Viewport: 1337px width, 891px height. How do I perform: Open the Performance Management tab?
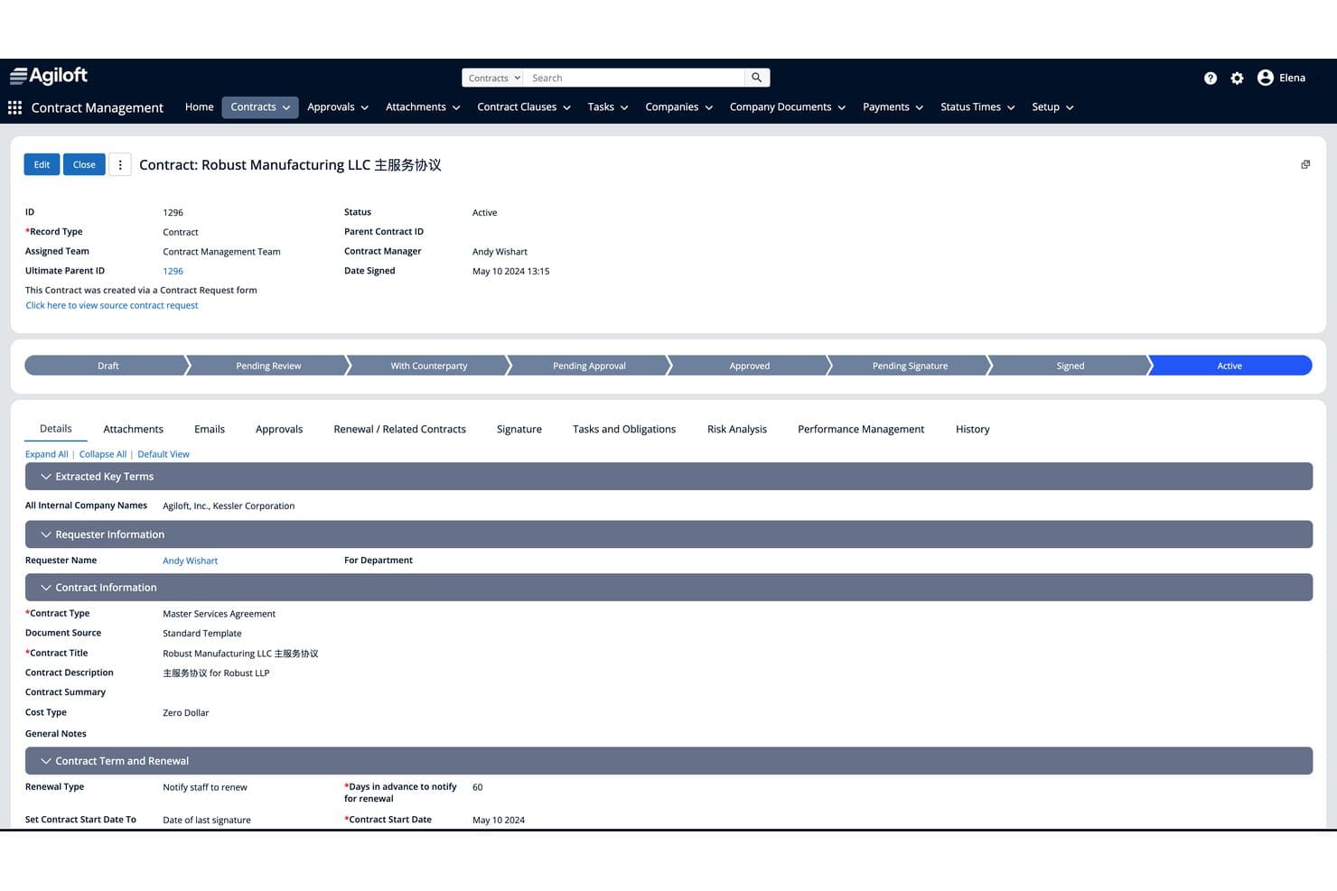click(x=861, y=430)
